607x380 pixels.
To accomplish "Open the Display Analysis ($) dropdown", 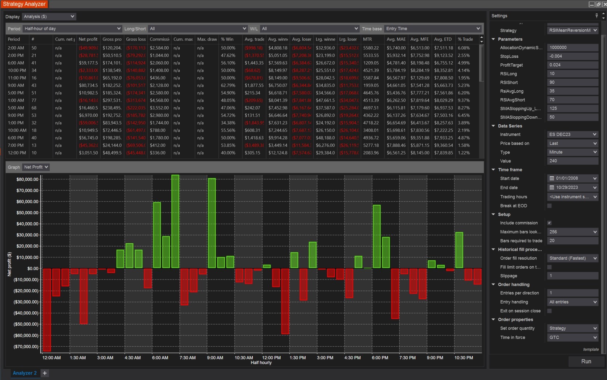I will coord(49,17).
